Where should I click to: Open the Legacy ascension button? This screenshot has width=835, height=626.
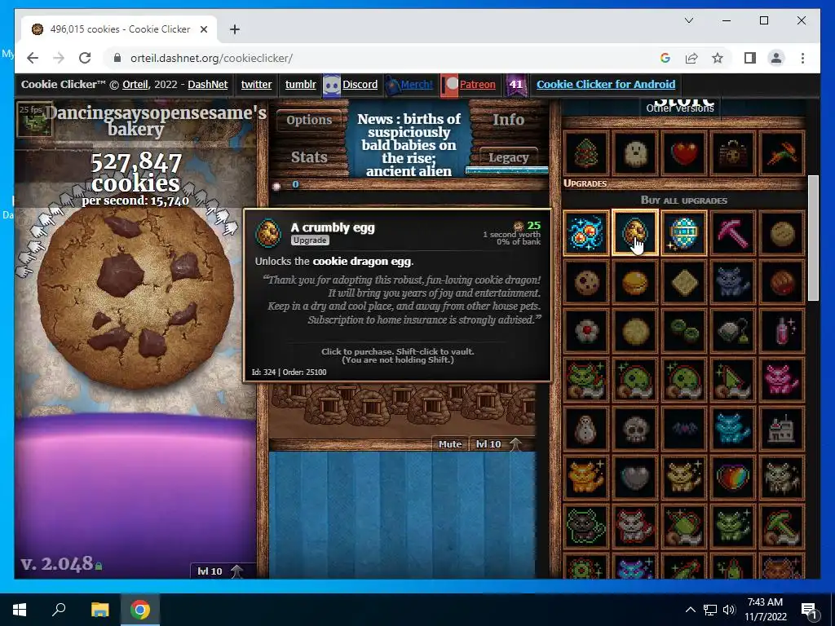click(x=508, y=157)
